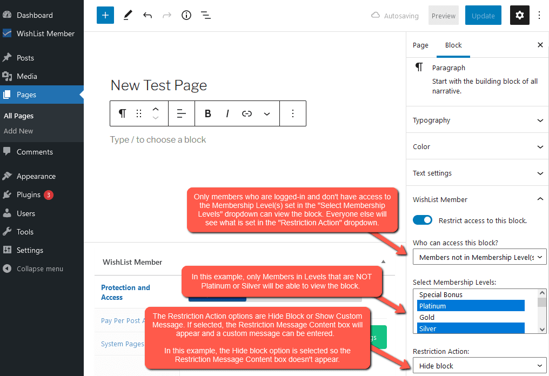This screenshot has width=549, height=376.
Task: Click the Dashboard sidebar icon
Action: pyautogui.click(x=7, y=15)
